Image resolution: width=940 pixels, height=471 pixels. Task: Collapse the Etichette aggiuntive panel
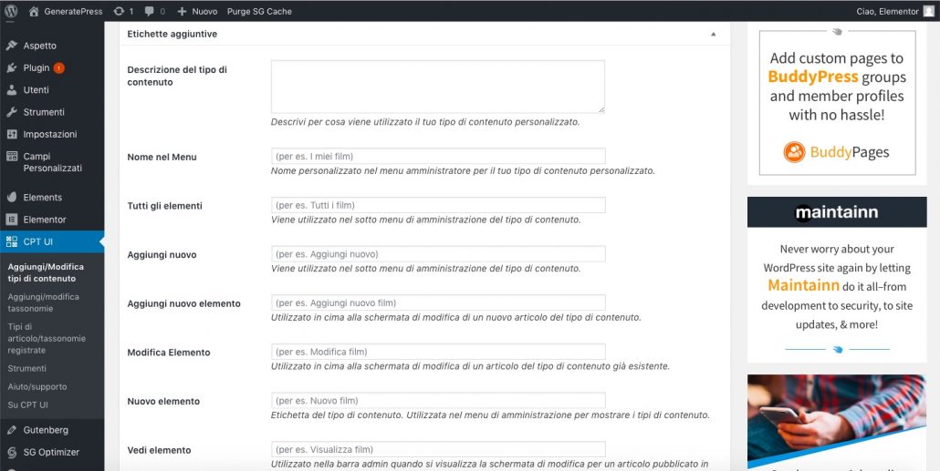714,34
